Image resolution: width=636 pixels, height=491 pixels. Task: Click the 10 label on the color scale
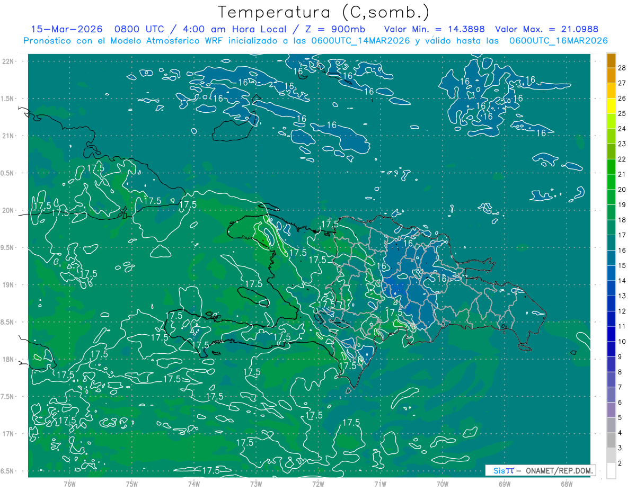tap(622, 342)
